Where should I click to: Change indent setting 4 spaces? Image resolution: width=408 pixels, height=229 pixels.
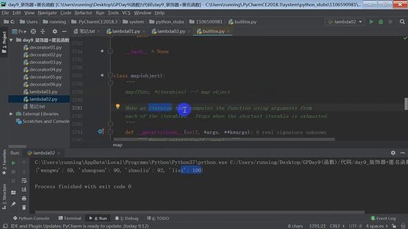377,226
